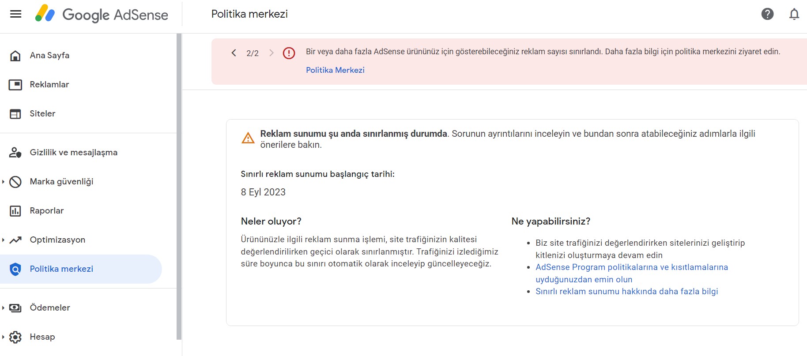Click the Raporlar chart icon
The width and height of the screenshot is (807, 356).
(x=15, y=211)
